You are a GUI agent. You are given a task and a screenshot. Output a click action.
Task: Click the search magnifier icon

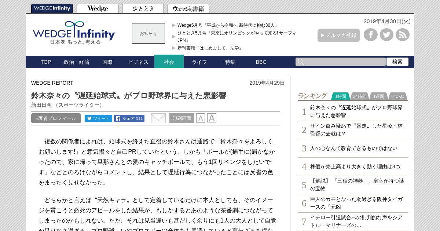coord(301,62)
